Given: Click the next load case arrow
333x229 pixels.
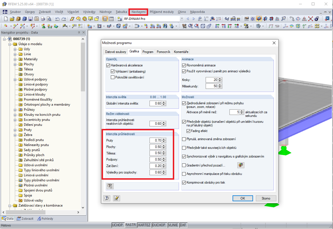Looking at the screenshot, I should [194, 19].
